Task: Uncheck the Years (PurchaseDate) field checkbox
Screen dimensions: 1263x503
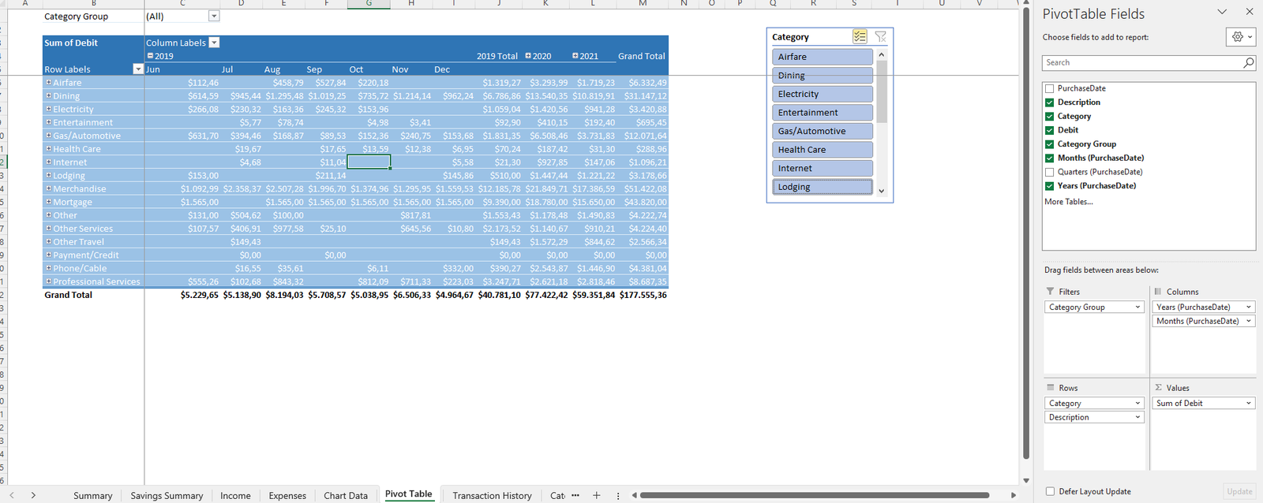Action: 1049,186
